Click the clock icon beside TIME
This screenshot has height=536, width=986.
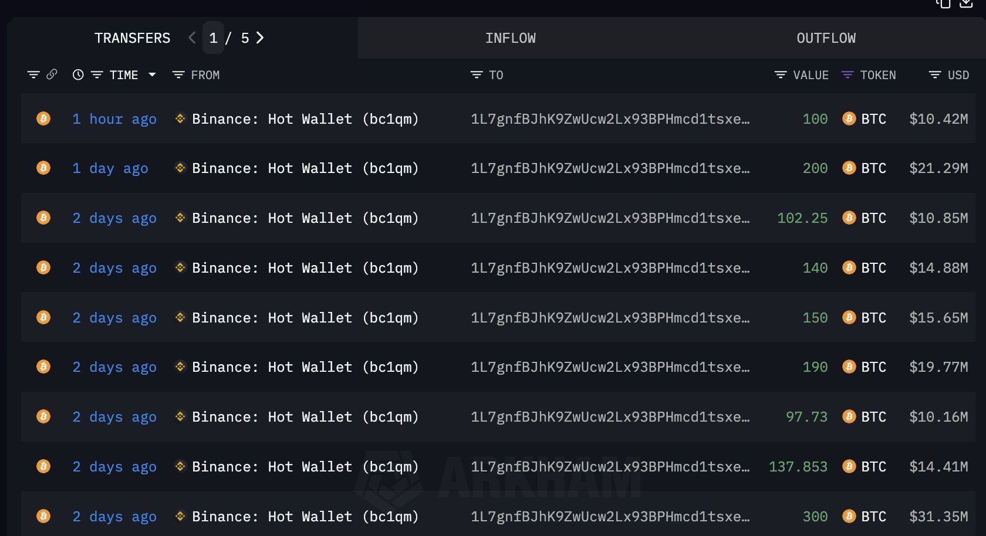78,75
